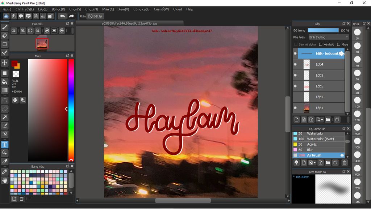This screenshot has height=209, width=371.
Task: Add a new layer in Lớp panel
Action: click(296, 119)
